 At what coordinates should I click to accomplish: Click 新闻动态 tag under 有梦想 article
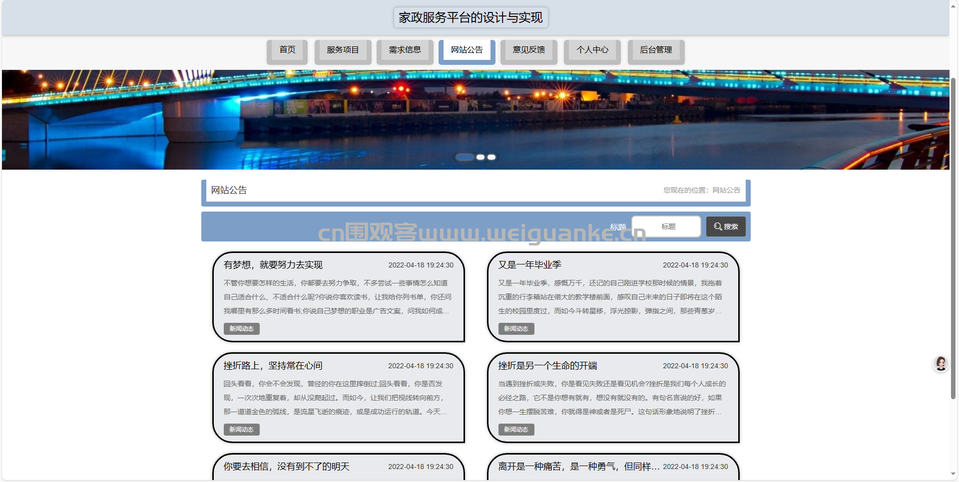click(x=242, y=329)
